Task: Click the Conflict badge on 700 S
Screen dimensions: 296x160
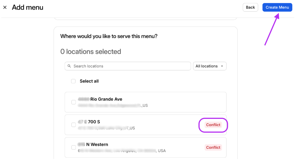Action: [x=213, y=125]
